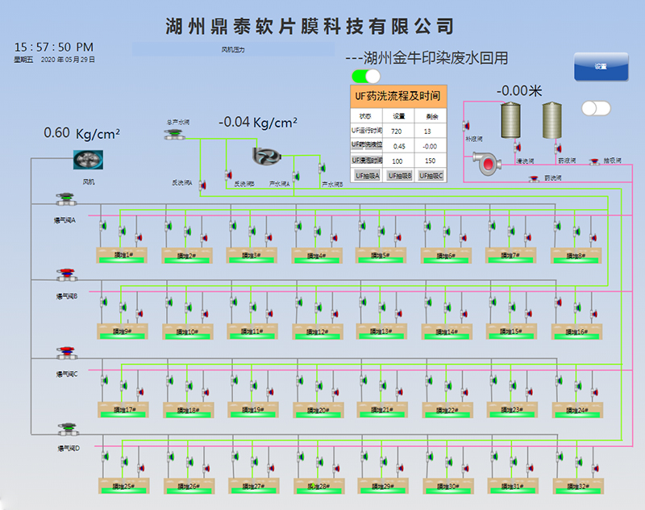Select membrane stack 膜堆8#
Screen dimensions: 645x510
576,256
